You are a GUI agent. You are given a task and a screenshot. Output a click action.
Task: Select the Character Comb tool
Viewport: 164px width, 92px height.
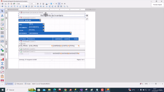pos(2,41)
